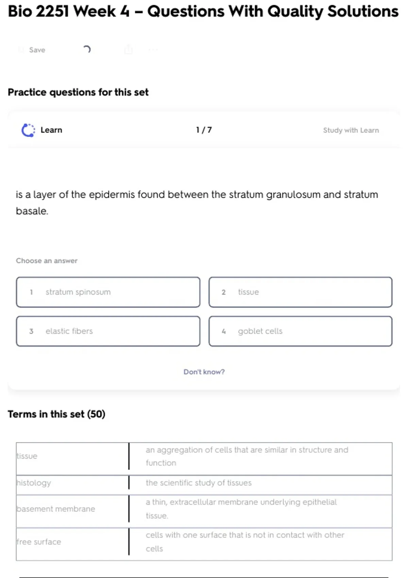Choose answer 4 goblet cells
The height and width of the screenshot is (578, 408).
coord(300,331)
